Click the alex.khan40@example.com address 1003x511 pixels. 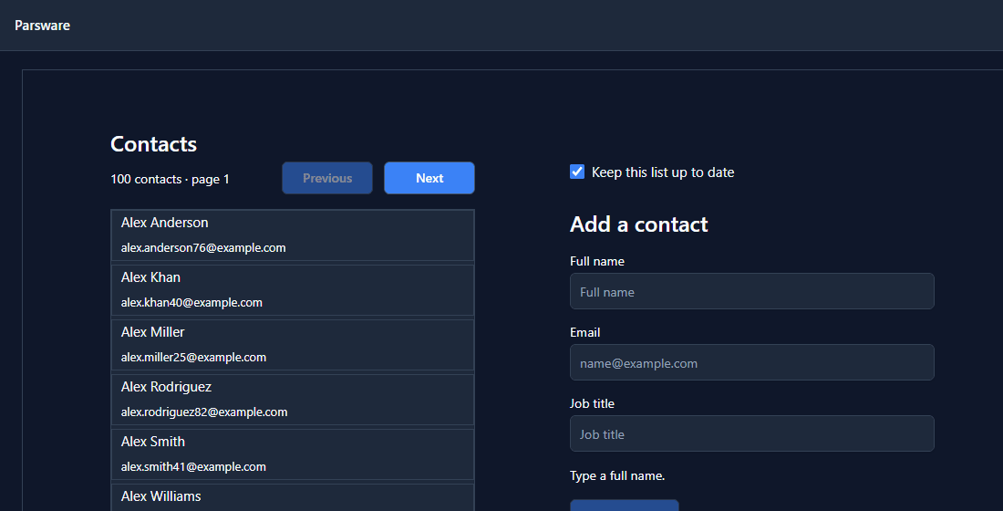191,302
